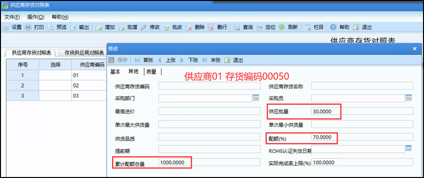Click the ROHS认证失效日期 date field
The width and height of the screenshot is (424, 178).
tap(358, 149)
